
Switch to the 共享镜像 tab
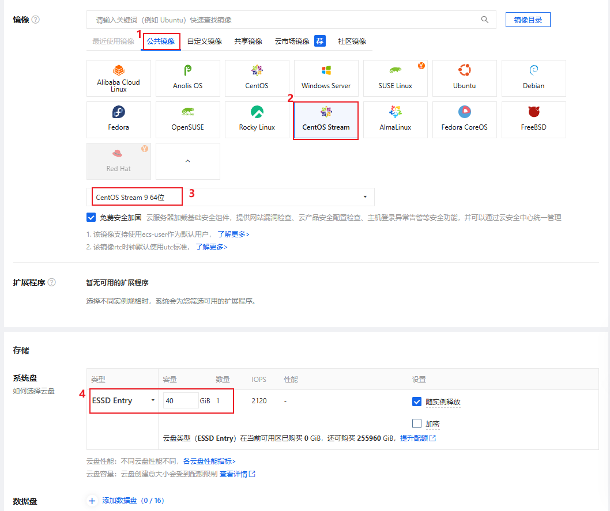(248, 41)
